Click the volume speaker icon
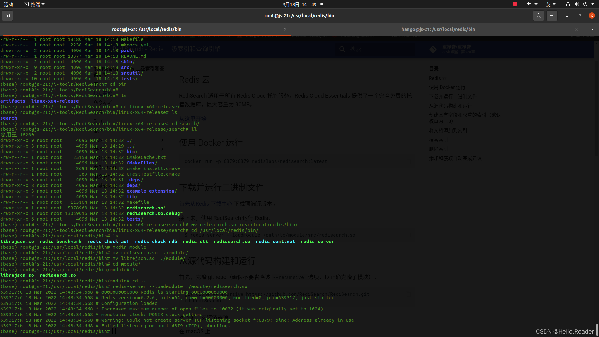 tap(577, 4)
